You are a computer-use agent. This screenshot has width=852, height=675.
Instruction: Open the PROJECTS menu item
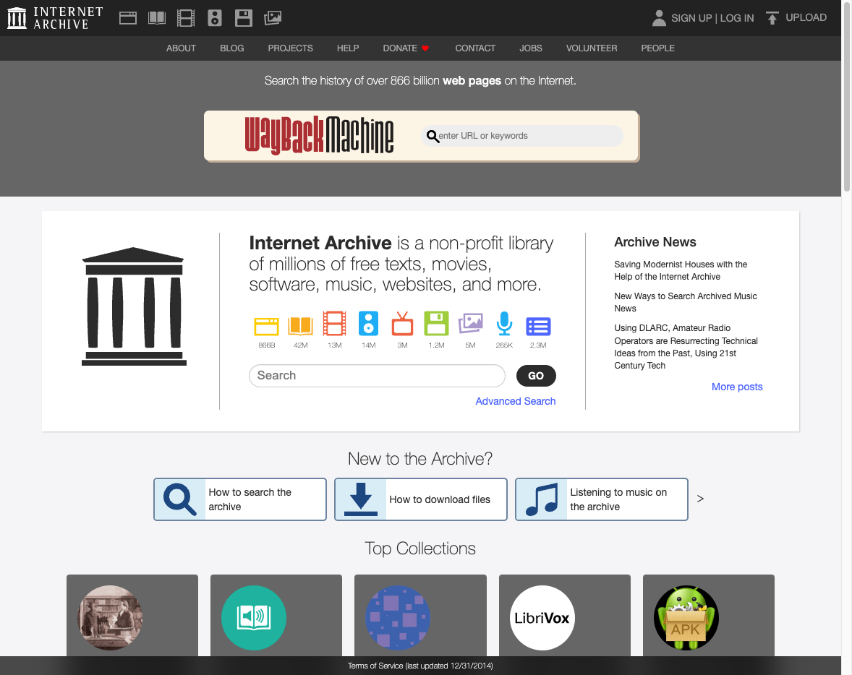[x=290, y=48]
